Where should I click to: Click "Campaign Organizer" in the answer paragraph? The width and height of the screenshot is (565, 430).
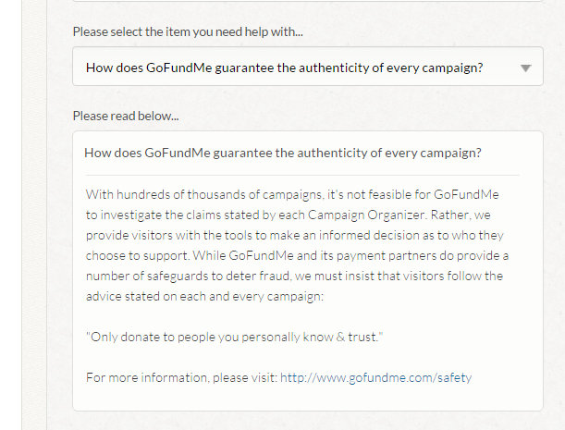[x=366, y=215]
